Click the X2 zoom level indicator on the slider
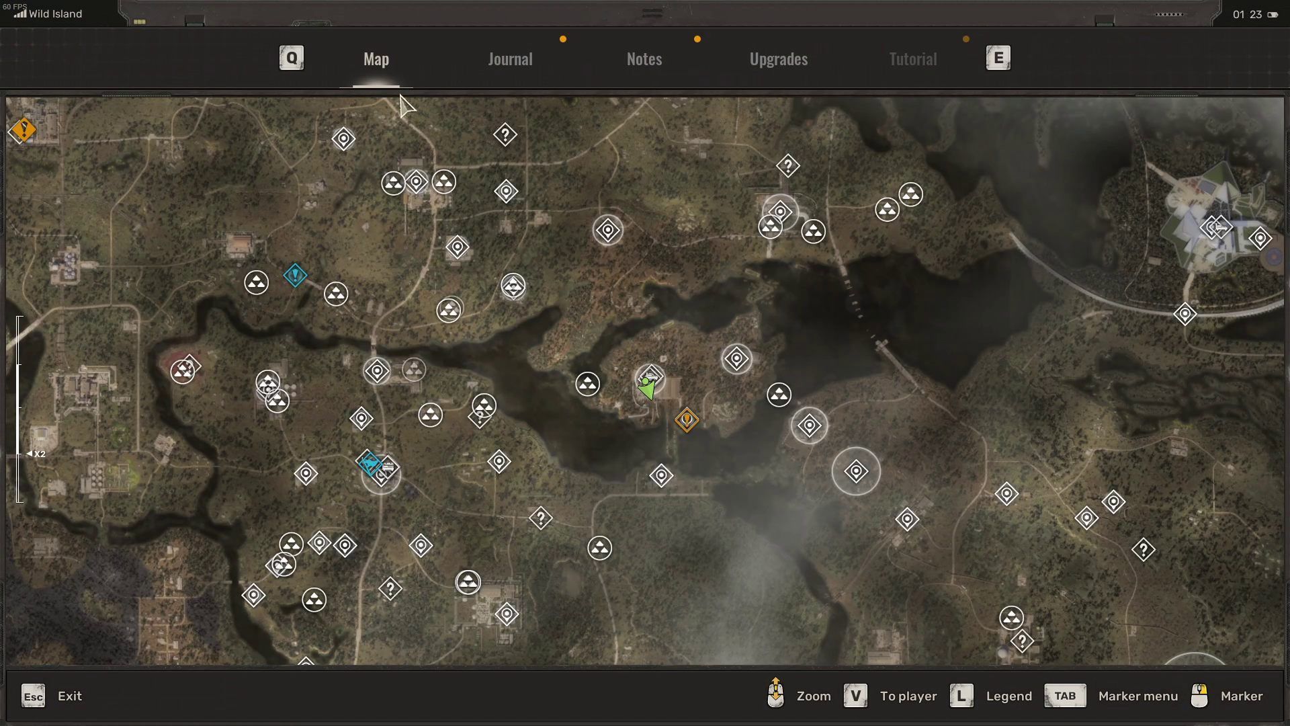The height and width of the screenshot is (726, 1290). click(37, 454)
